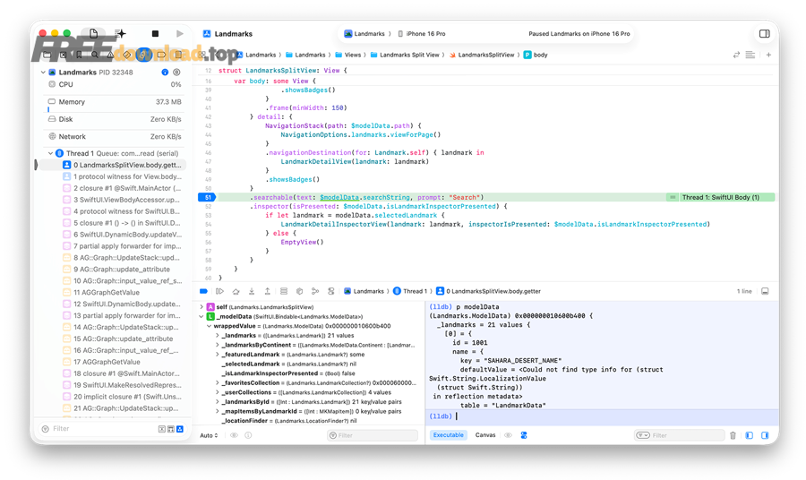
Task: Click Views folder in jump bar
Action: [348, 55]
